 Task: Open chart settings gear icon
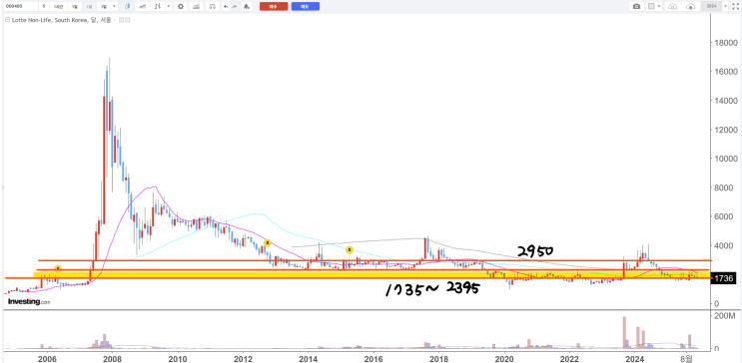pos(181,7)
